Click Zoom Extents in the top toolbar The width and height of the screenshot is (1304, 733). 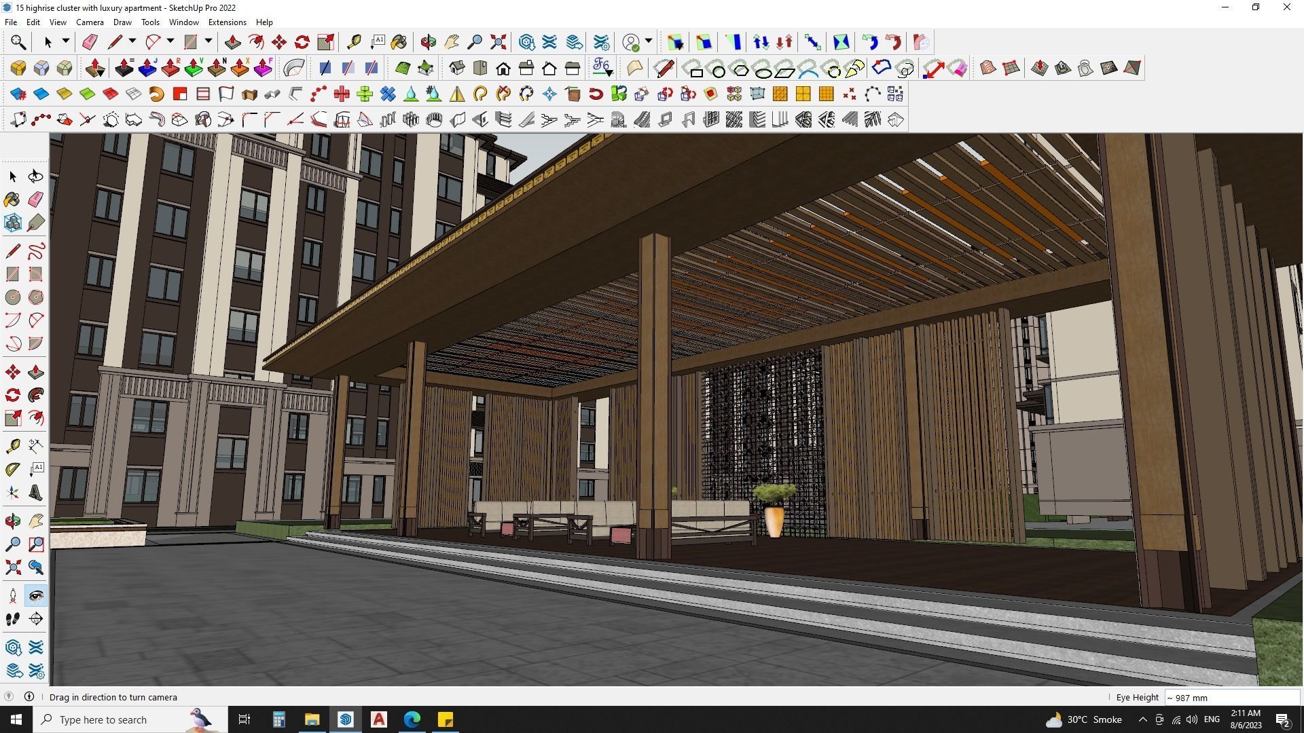pyautogui.click(x=499, y=42)
